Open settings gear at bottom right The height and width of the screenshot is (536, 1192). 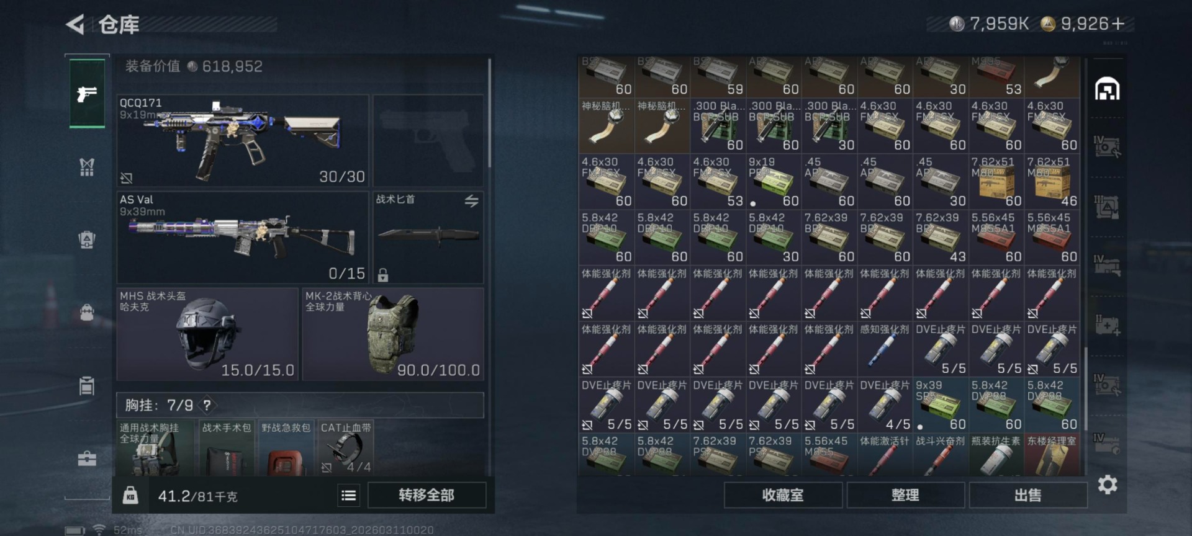click(1108, 485)
